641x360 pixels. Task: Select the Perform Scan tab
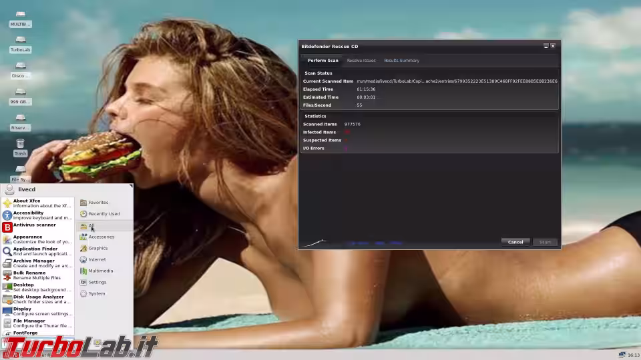pos(323,61)
